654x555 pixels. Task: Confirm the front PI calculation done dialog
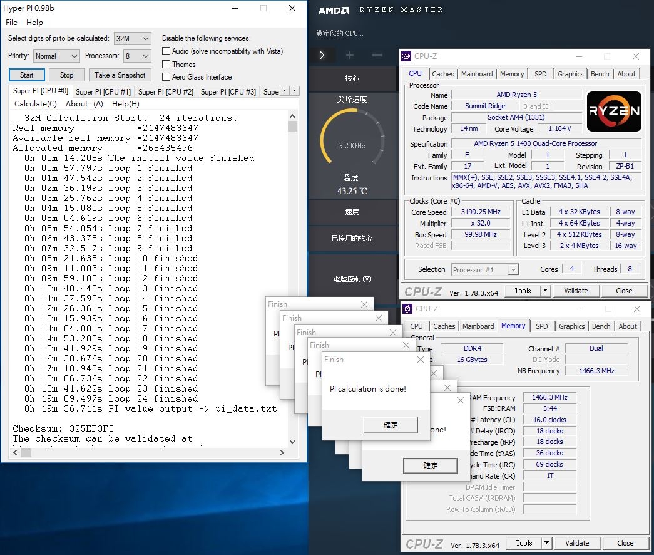click(x=391, y=425)
